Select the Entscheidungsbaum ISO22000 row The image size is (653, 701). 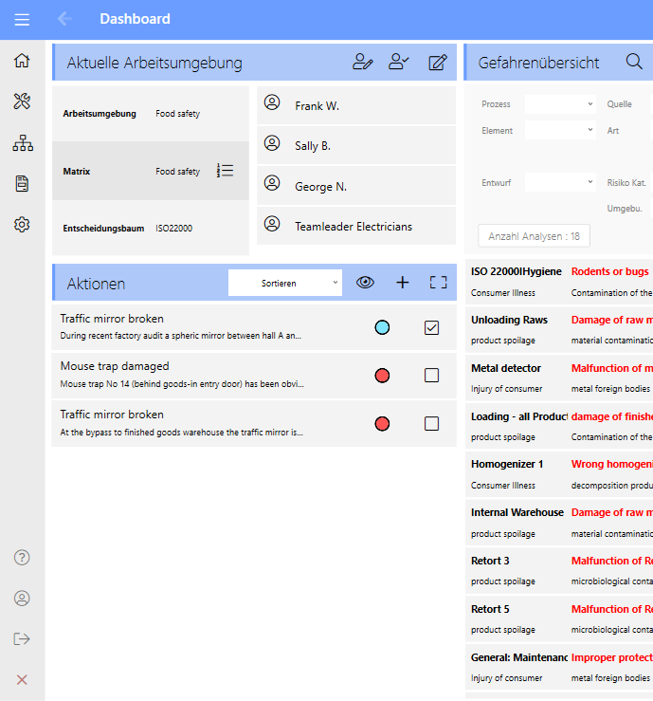(x=151, y=228)
